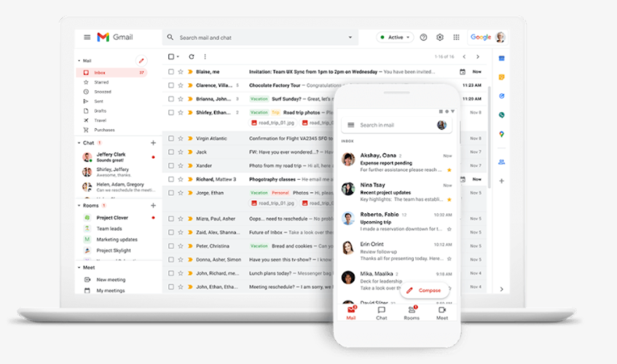Start new chat with plus icon

153,143
